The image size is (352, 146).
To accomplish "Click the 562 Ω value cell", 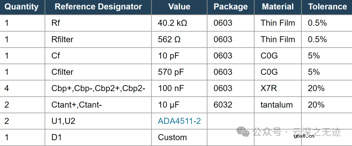I will 169,39.
